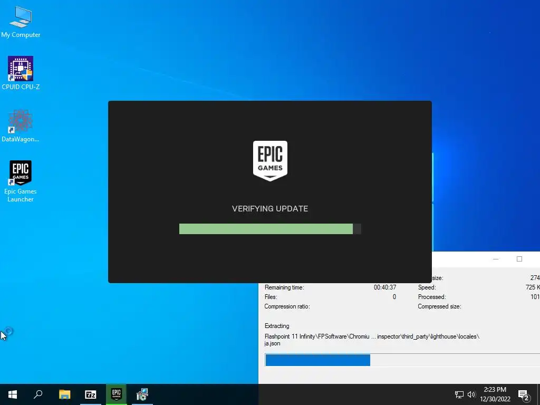Click the 'Files:' label in 7-Zip
Image resolution: width=540 pixels, height=405 pixels.
pos(271,297)
